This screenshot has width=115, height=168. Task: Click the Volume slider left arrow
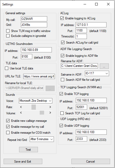pyautogui.click(x=21, y=113)
